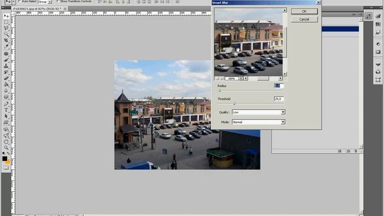The image size is (384, 216).
Task: Click the Threshold value field
Action: tap(279, 99)
